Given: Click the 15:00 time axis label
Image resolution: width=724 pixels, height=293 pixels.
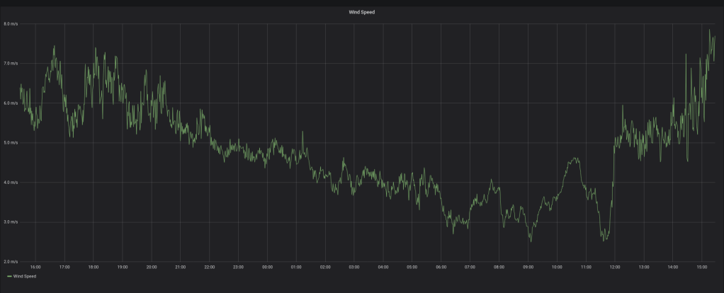Looking at the screenshot, I should tap(701, 267).
